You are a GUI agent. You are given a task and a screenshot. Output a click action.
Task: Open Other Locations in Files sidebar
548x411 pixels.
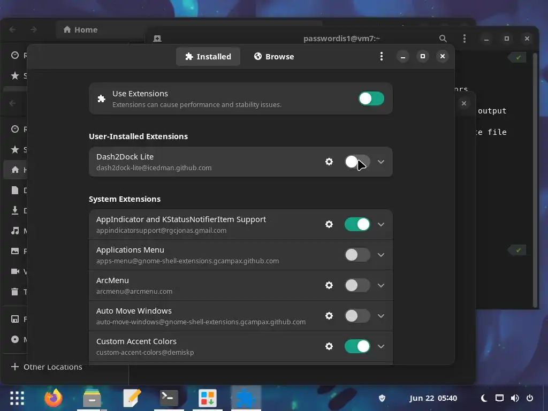[x=47, y=367]
